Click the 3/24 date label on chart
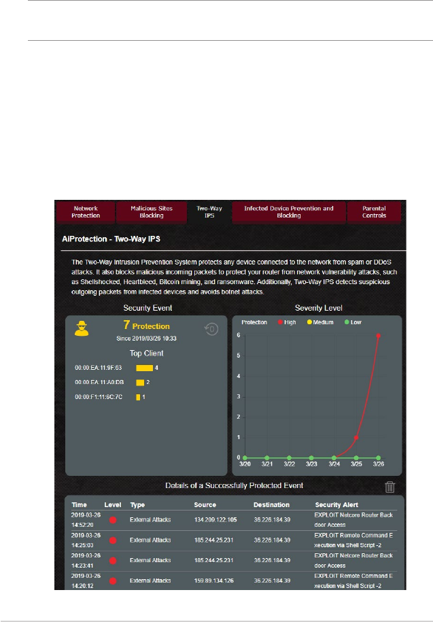The image size is (433, 622). 334,464
